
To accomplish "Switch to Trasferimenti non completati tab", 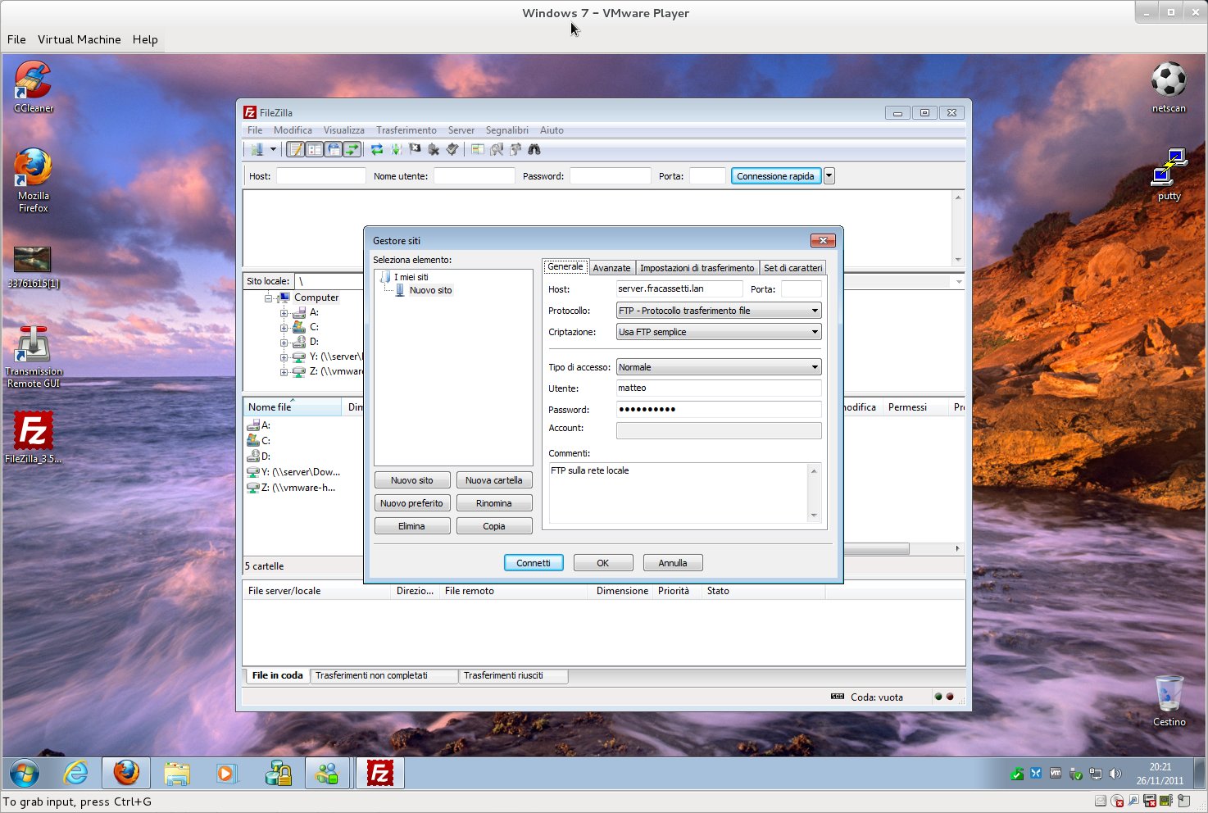I will [x=384, y=675].
